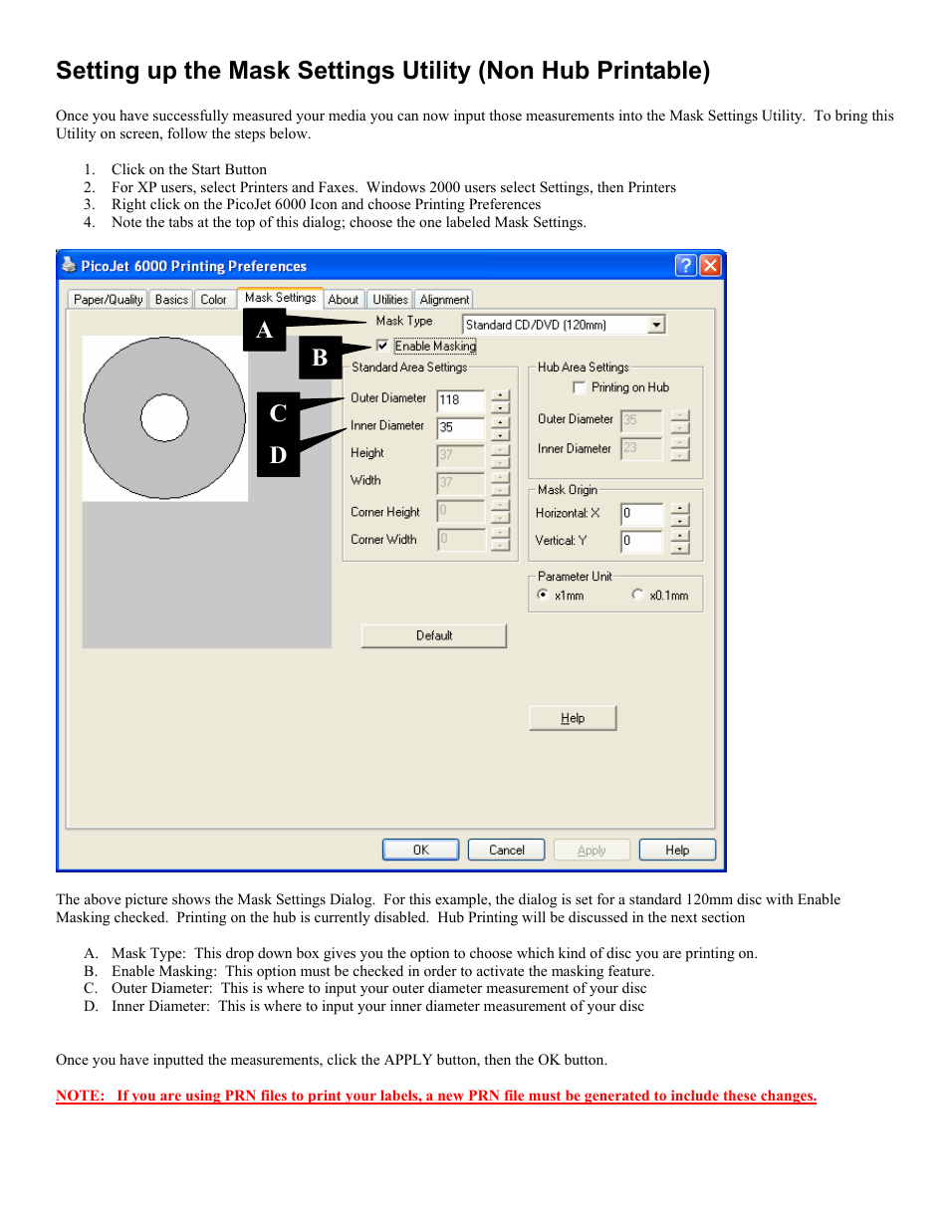Click the PicoJet printer icon in title bar
This screenshot has height=1230, width=950.
(69, 265)
